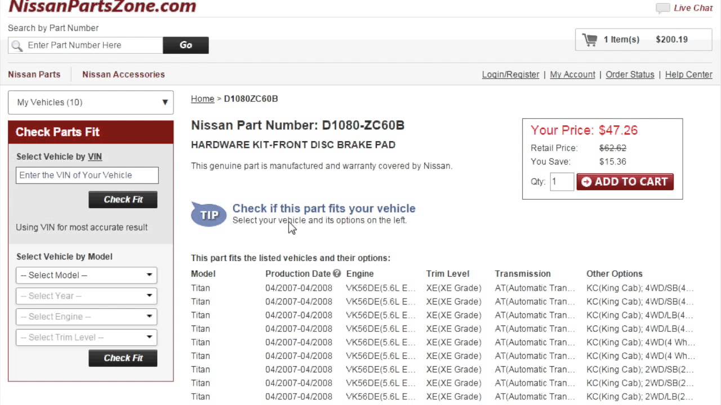Click the Trim Level column header
The height and width of the screenshot is (405, 721).
tap(448, 274)
